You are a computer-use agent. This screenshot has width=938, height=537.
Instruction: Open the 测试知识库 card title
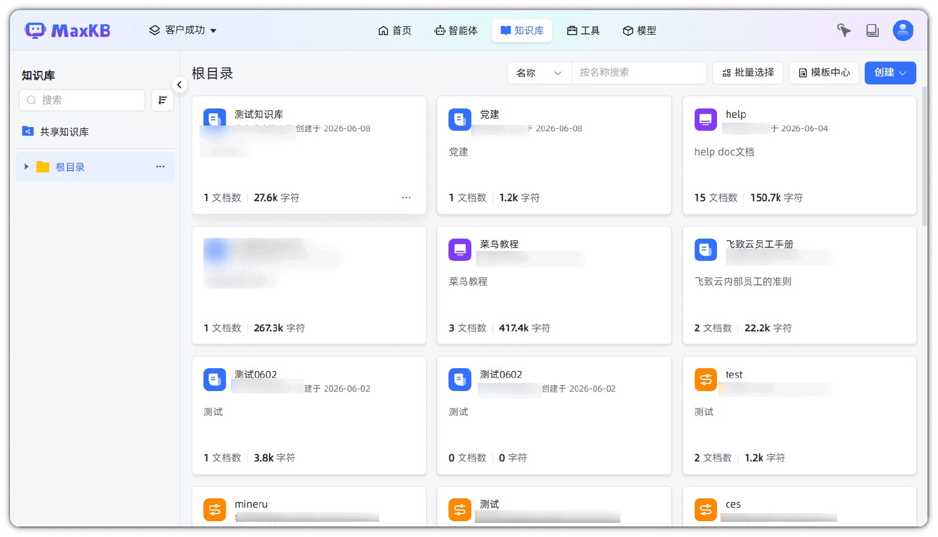click(259, 114)
